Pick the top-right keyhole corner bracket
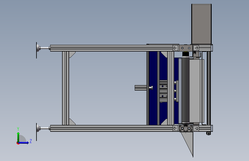This screenshot has height=161, width=249. (x=196, y=48)
